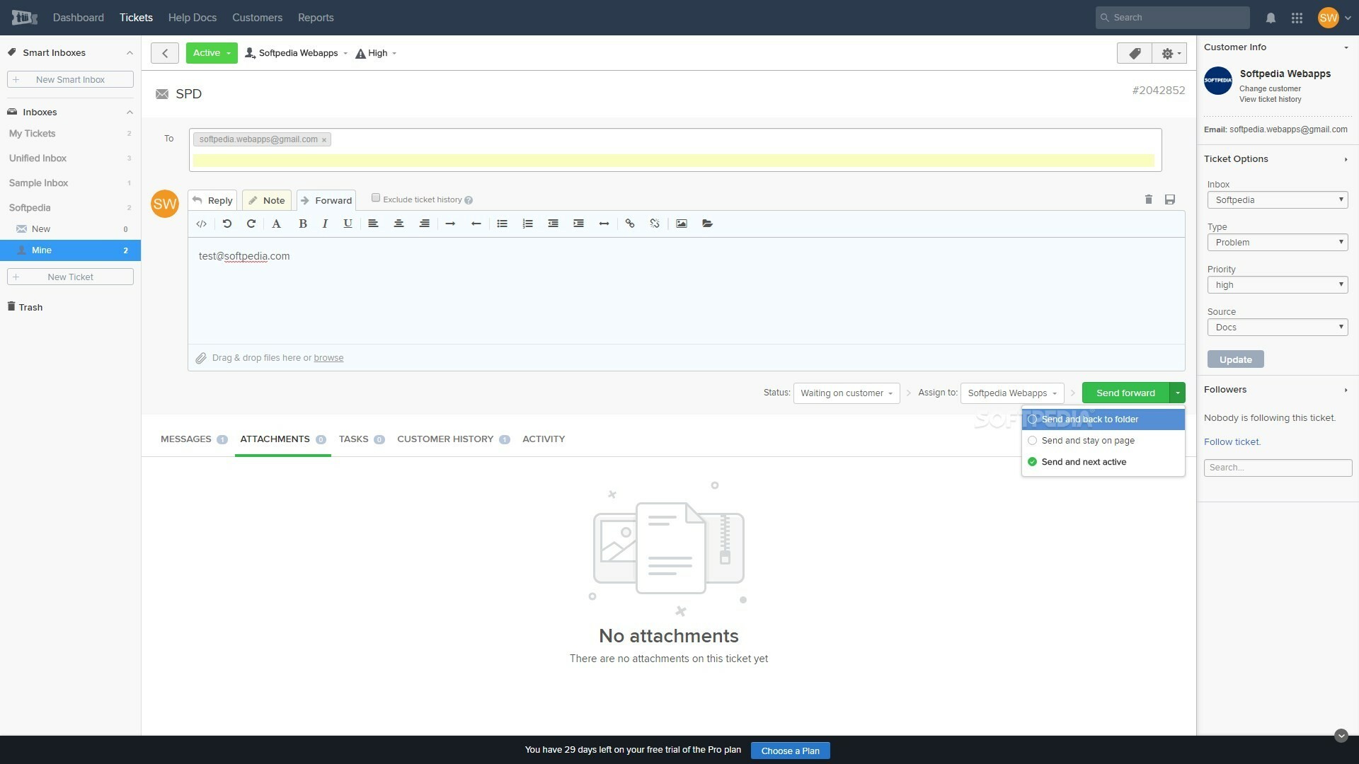Image resolution: width=1359 pixels, height=764 pixels.
Task: Type in the Followers search field
Action: click(1277, 467)
